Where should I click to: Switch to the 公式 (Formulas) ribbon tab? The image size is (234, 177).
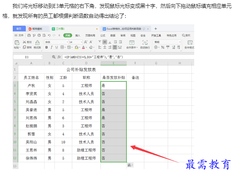point(103,35)
